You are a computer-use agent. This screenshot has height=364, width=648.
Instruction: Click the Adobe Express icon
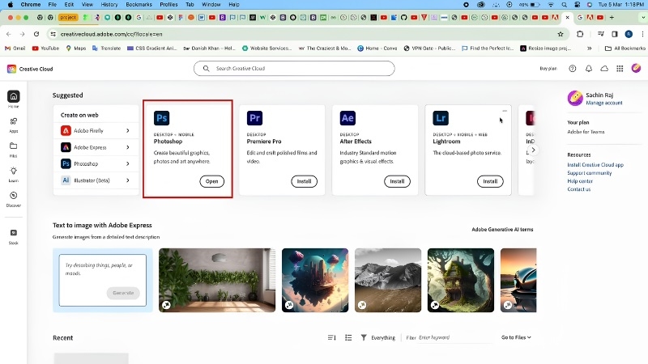pyautogui.click(x=66, y=147)
